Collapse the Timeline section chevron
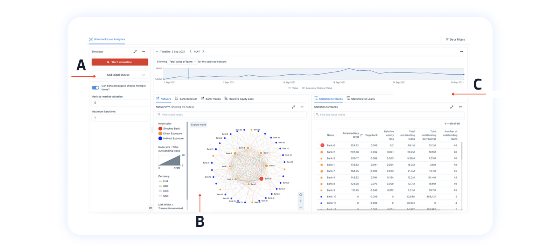The width and height of the screenshot is (560, 252). 157,51
